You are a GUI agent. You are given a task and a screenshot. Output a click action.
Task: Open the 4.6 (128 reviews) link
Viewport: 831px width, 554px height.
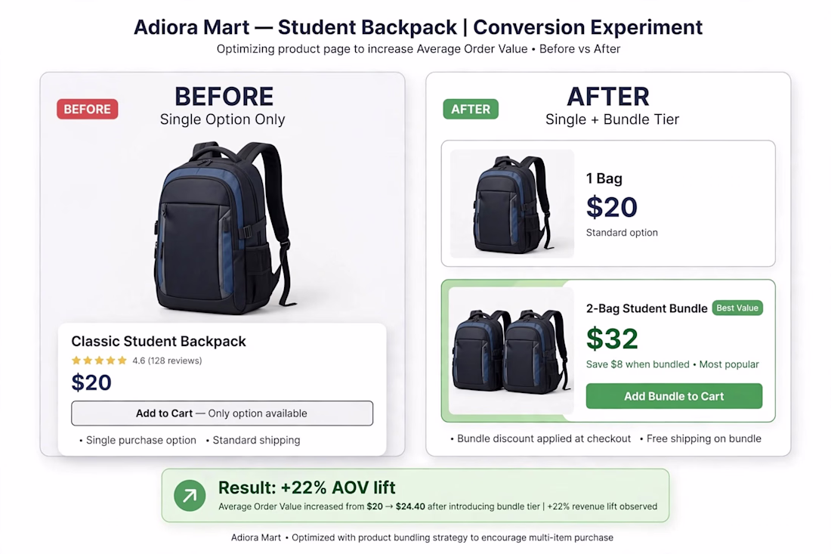tap(167, 361)
